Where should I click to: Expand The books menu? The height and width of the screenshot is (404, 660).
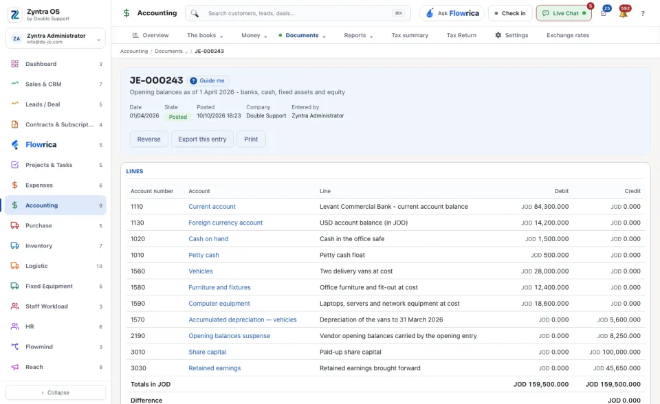pos(205,35)
